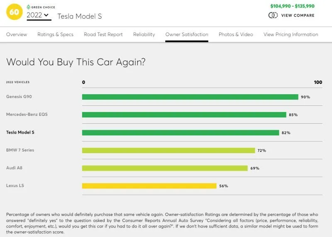Click the View Compare button
This screenshot has height=237, width=332.
click(298, 15)
